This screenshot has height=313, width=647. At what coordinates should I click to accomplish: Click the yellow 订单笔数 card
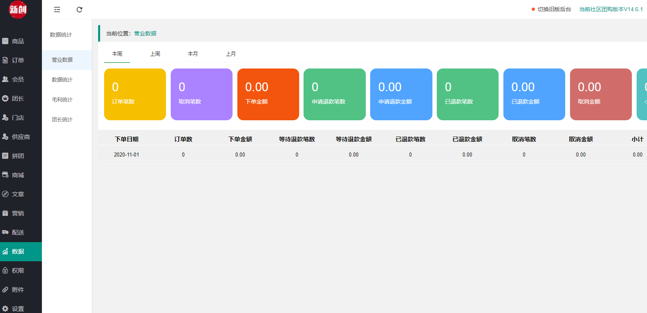(x=135, y=94)
